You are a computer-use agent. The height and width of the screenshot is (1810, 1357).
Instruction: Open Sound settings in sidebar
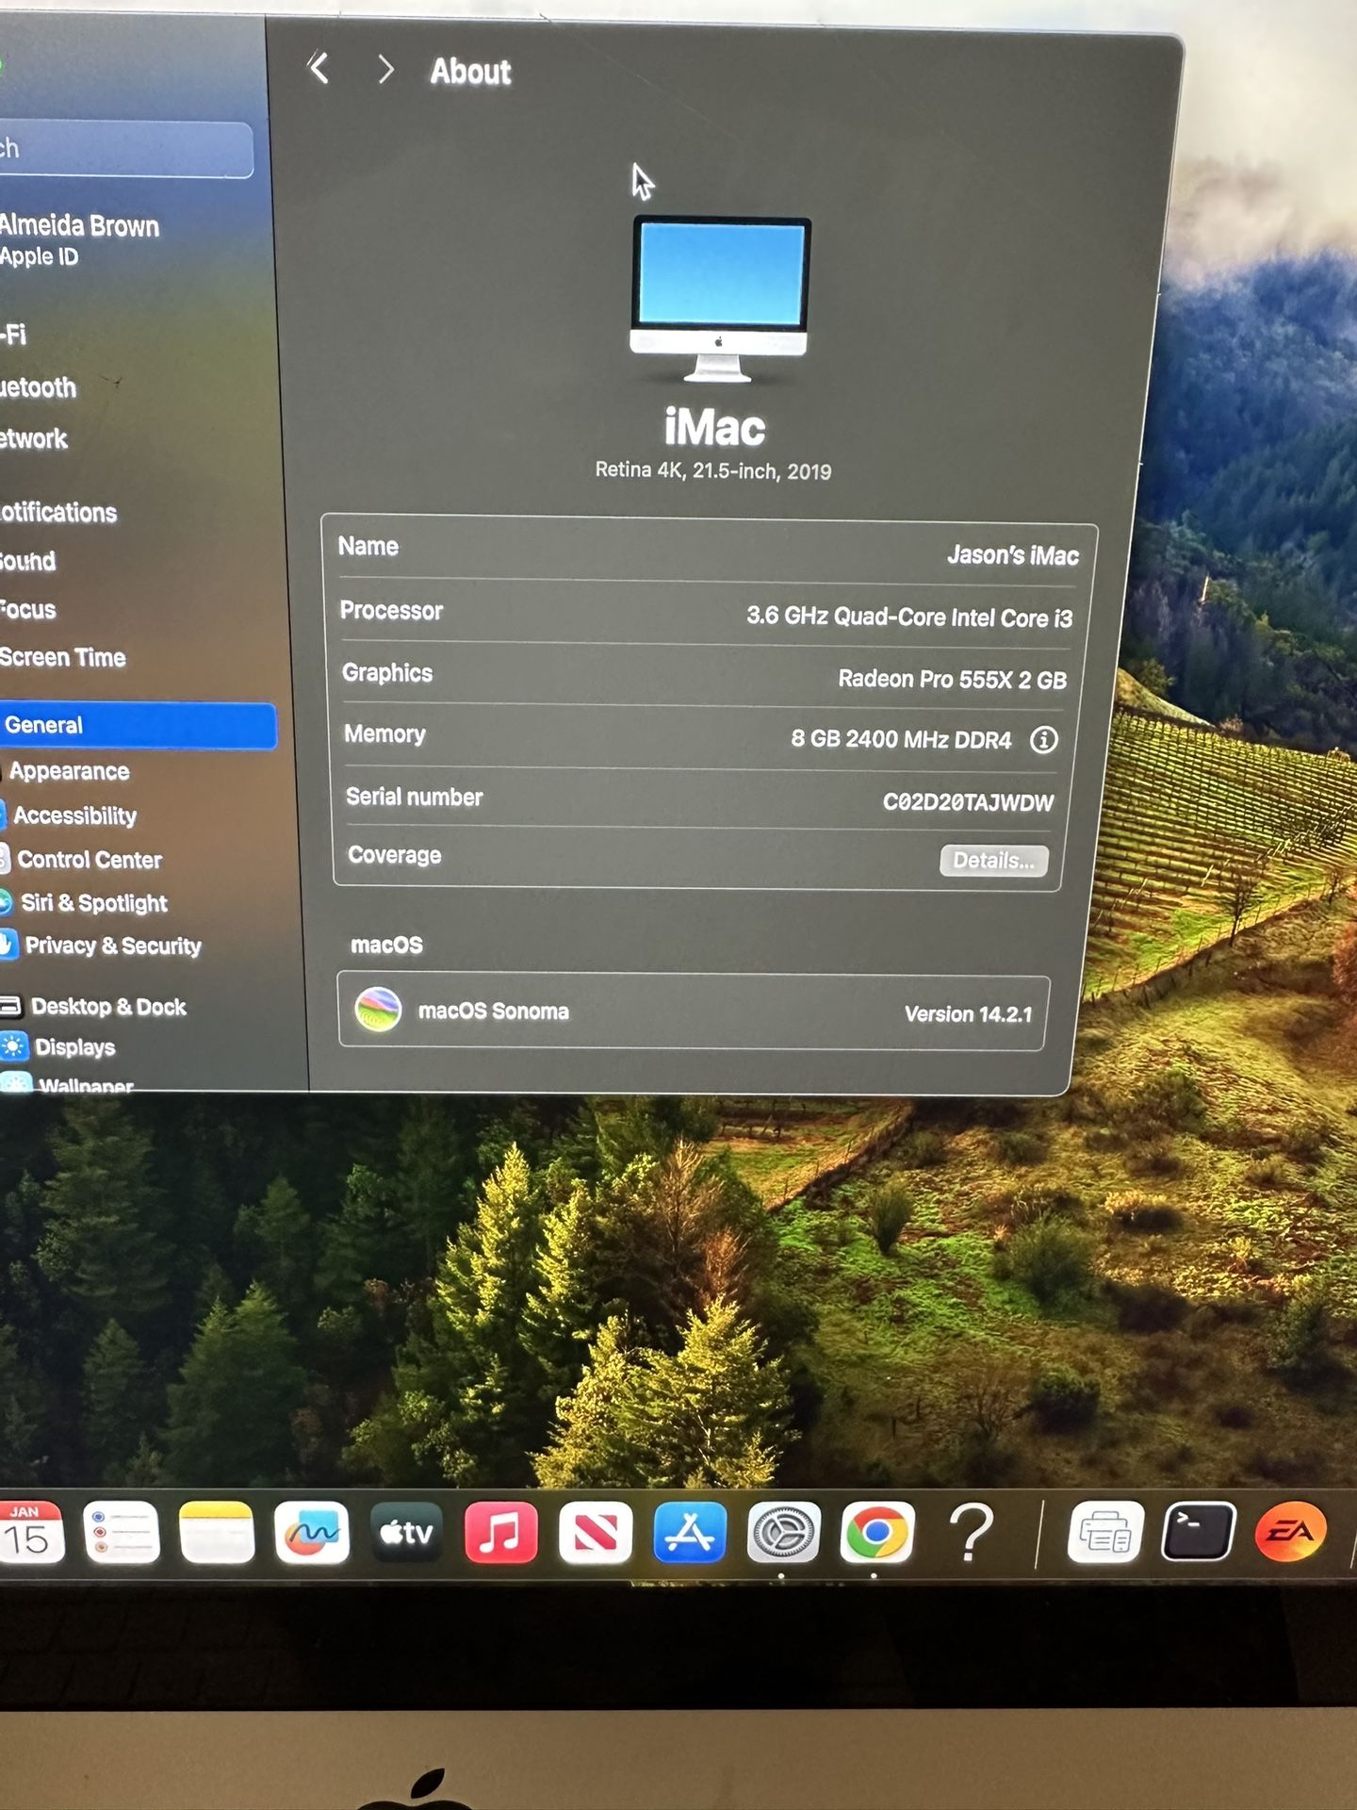coord(28,561)
